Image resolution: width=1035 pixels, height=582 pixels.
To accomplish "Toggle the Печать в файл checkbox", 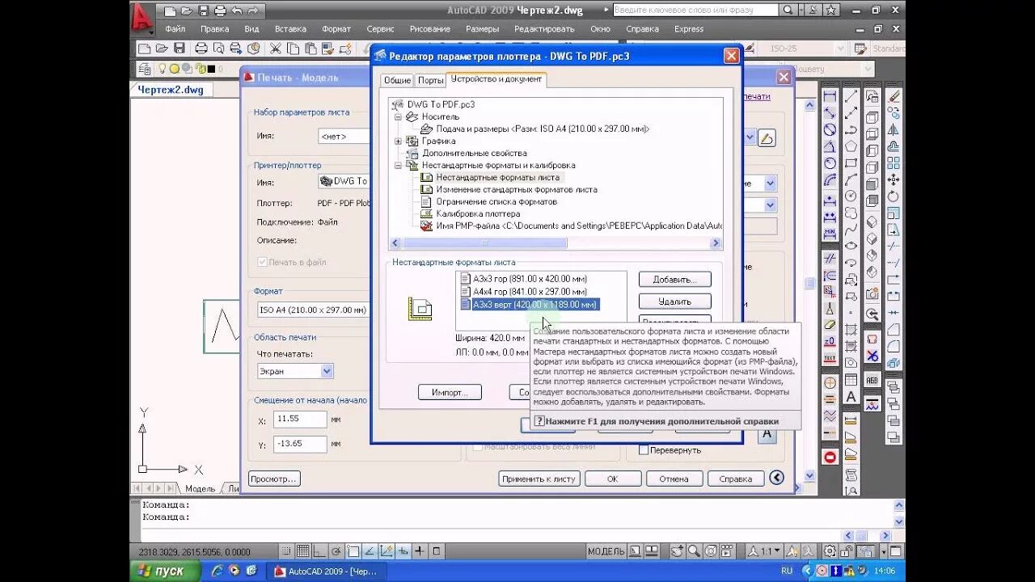I will [262, 262].
